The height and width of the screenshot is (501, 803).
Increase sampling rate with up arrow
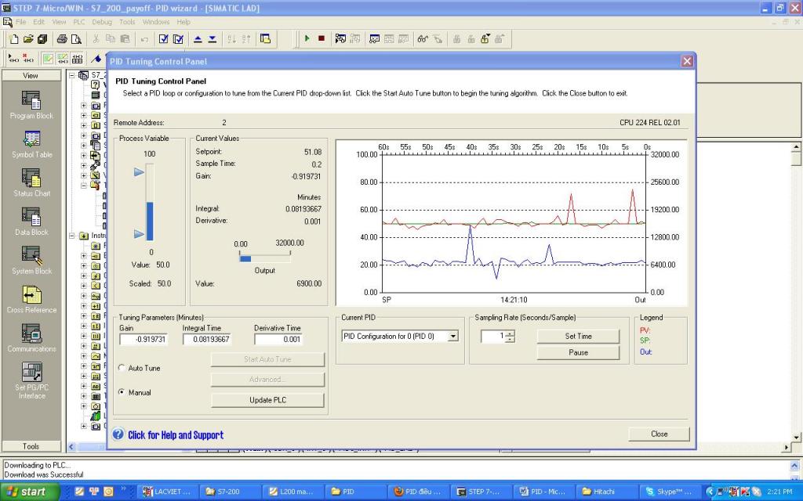click(511, 333)
